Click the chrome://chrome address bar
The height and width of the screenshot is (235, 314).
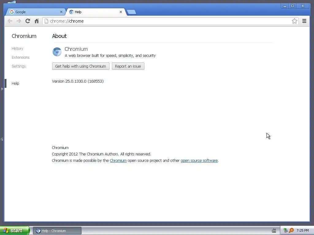tap(170, 21)
